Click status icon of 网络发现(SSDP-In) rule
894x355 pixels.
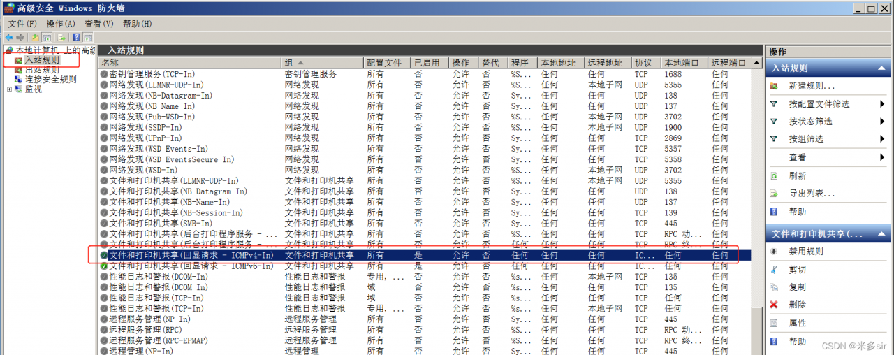104,128
